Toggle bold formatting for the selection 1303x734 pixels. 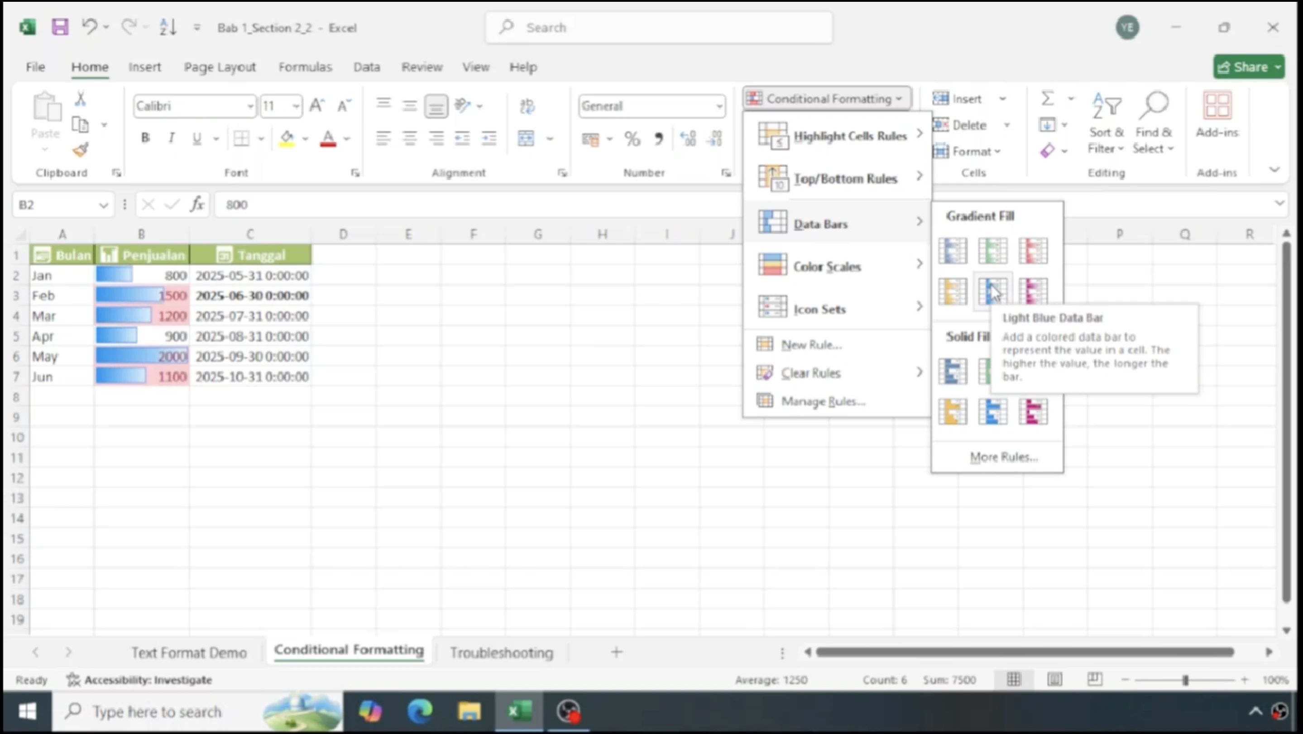pos(146,138)
